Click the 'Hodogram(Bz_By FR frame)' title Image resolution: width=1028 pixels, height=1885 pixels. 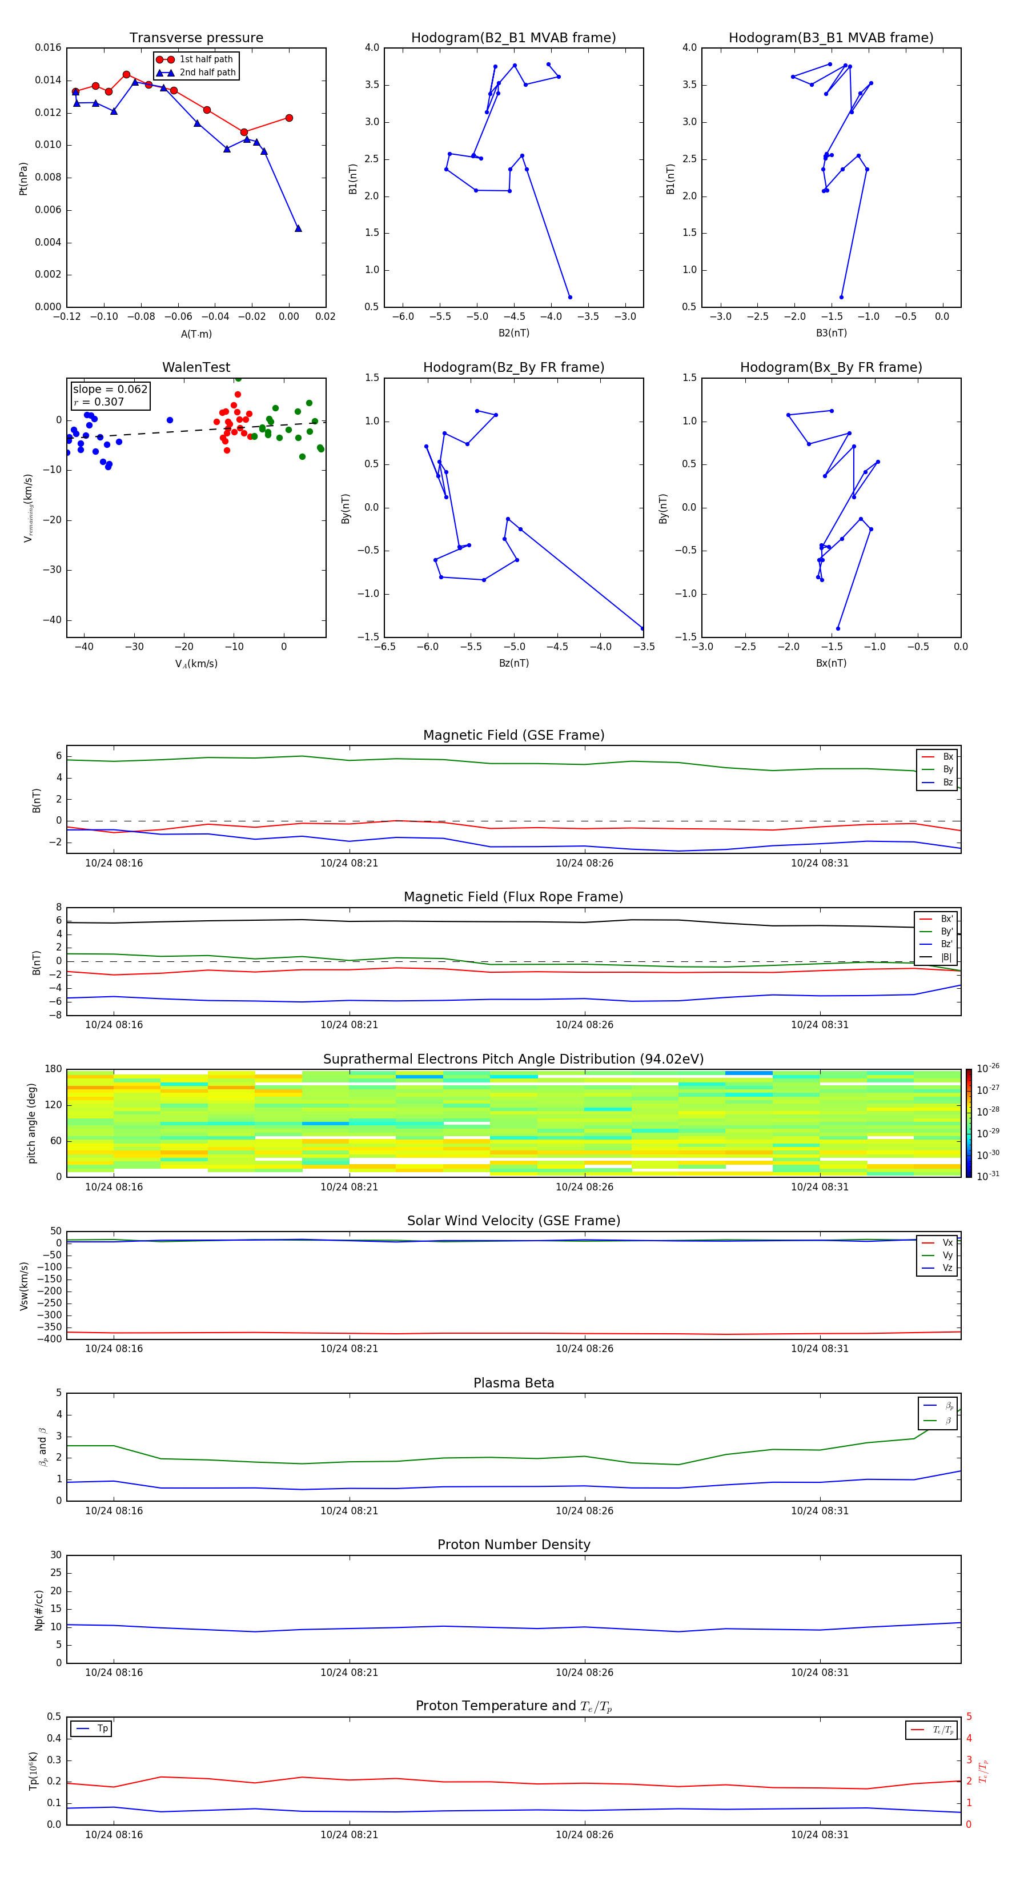[513, 367]
